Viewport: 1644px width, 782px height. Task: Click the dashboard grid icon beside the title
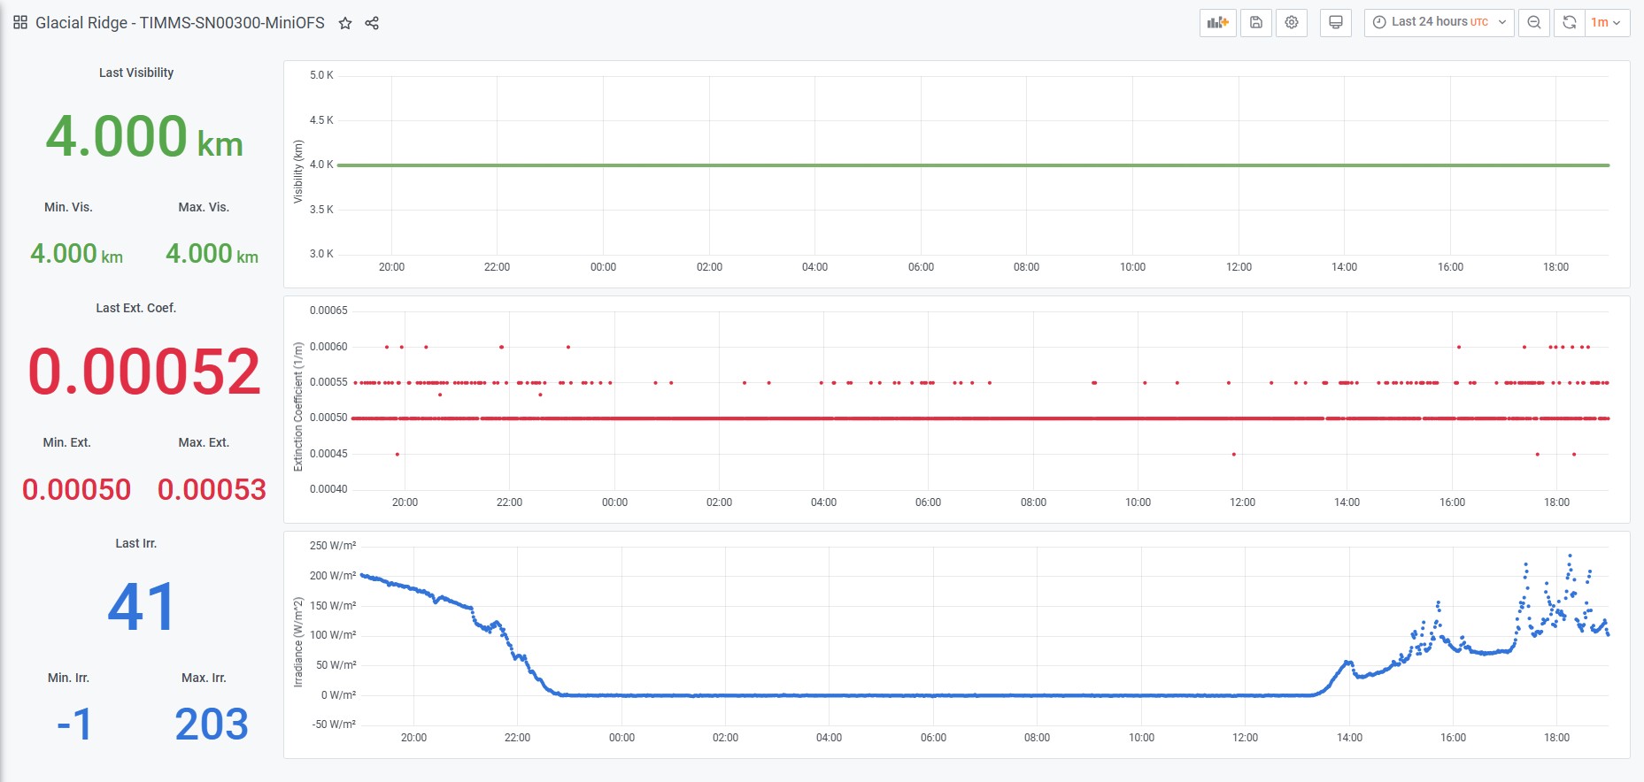(x=20, y=23)
